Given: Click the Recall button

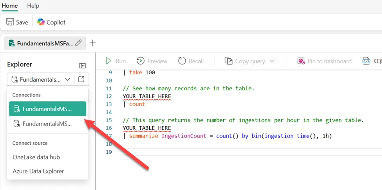Looking at the screenshot, I should pyautogui.click(x=191, y=61).
